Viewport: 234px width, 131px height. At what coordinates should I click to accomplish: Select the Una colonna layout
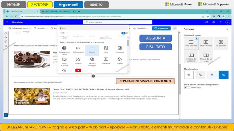click(x=191, y=43)
